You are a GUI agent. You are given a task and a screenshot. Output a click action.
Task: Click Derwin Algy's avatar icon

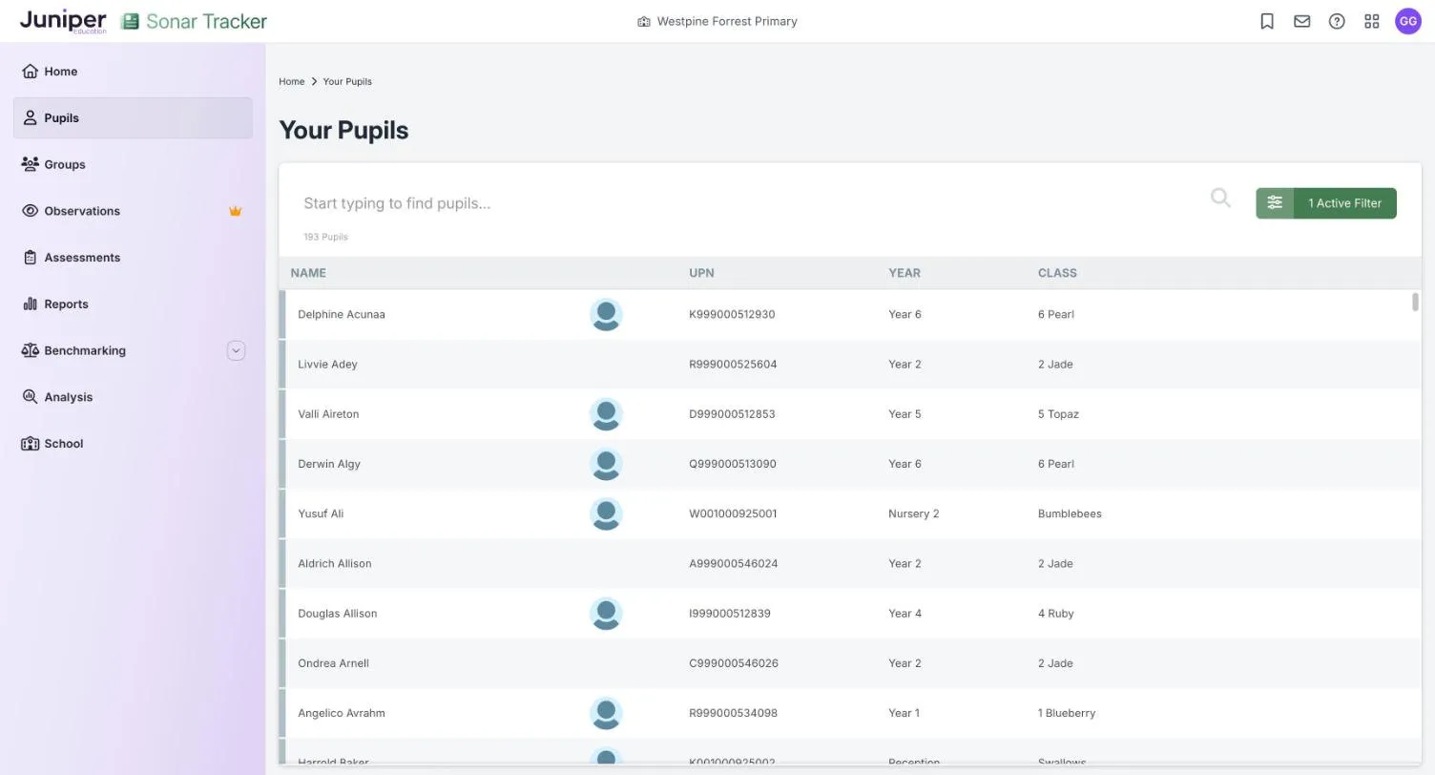(x=606, y=464)
